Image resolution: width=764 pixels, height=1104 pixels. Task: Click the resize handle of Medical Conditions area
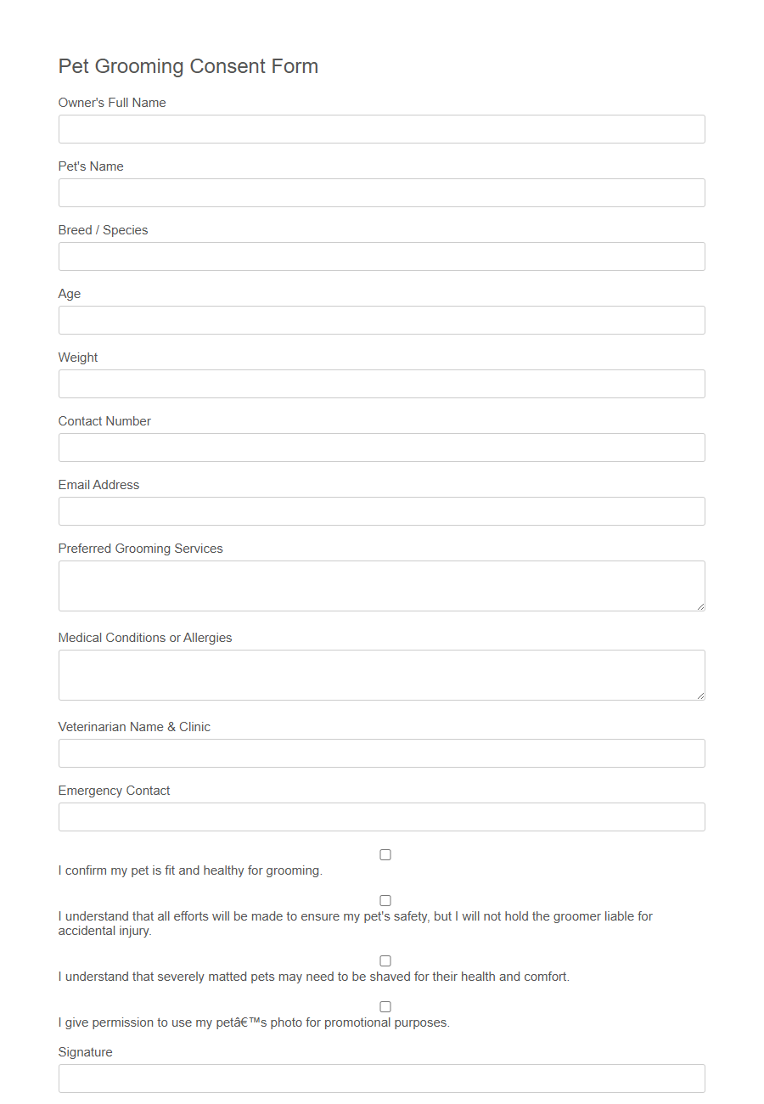(x=701, y=696)
